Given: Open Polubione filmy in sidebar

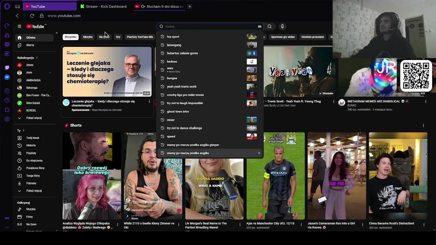Looking at the screenshot, I should 34,168.
